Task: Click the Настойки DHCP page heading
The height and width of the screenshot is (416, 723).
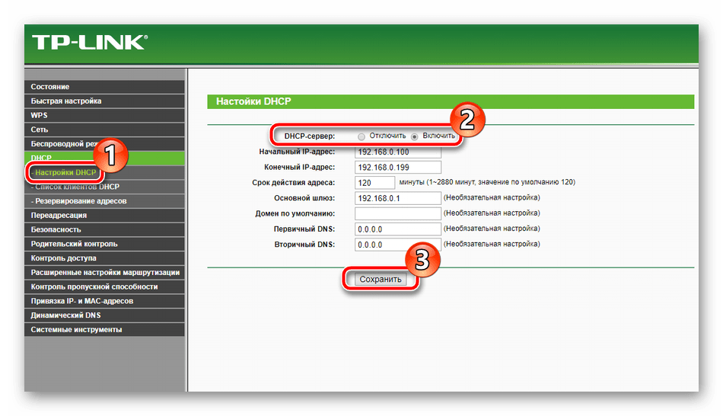Action: click(253, 101)
